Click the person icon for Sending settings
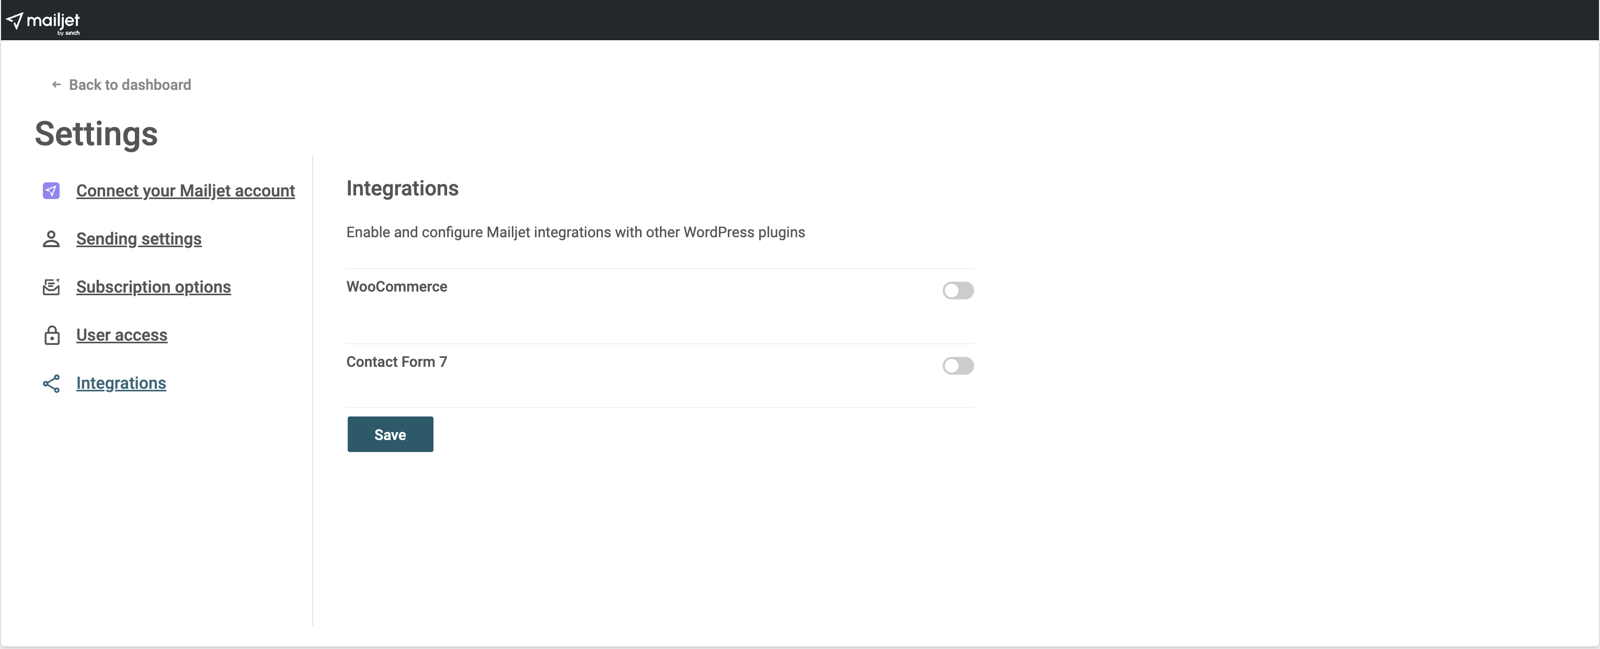The image size is (1600, 649). click(51, 239)
